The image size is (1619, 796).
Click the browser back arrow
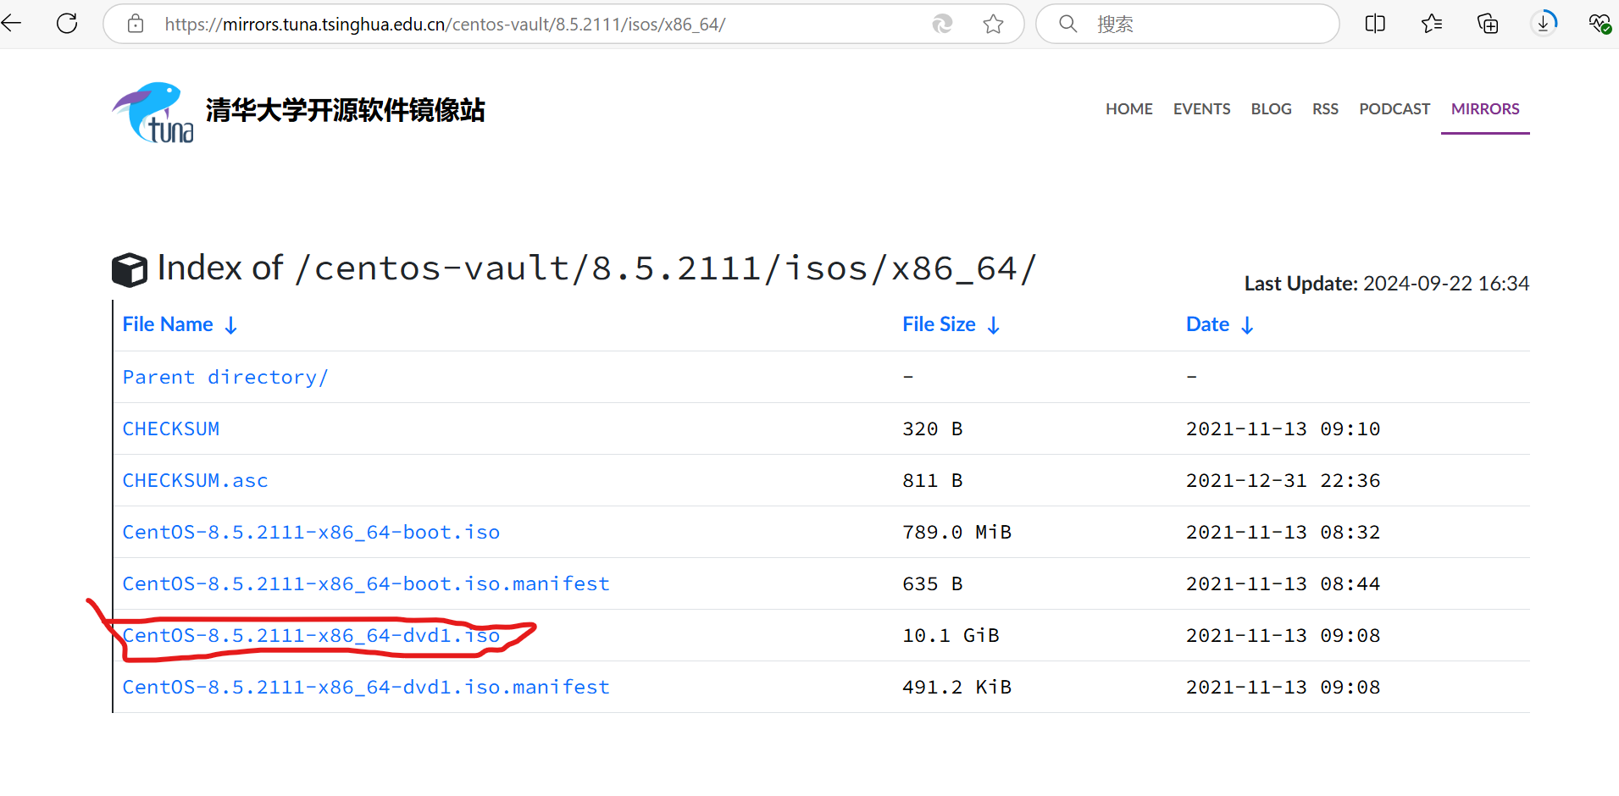[11, 24]
